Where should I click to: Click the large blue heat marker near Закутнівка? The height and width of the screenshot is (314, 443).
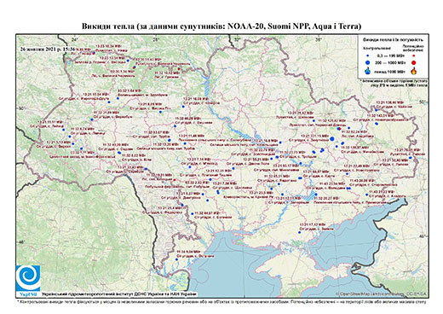pyautogui.click(x=332, y=139)
